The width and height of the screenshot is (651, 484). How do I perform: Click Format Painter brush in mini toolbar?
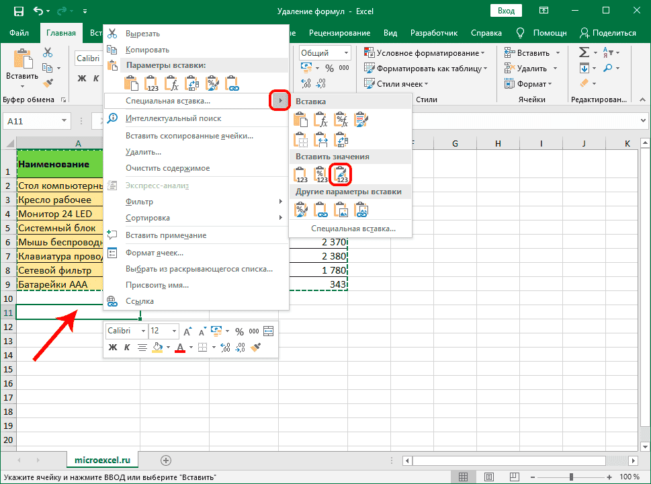pyautogui.click(x=255, y=348)
